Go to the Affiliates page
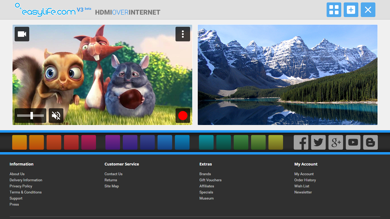The height and width of the screenshot is (219, 390). pyautogui.click(x=207, y=186)
